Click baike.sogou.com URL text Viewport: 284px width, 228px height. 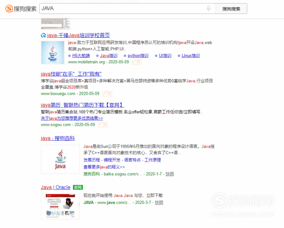pyautogui.click(x=123, y=174)
